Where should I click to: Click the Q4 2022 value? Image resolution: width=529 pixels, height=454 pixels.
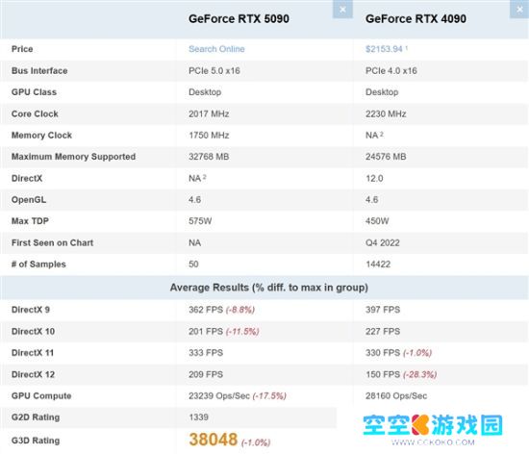click(383, 242)
